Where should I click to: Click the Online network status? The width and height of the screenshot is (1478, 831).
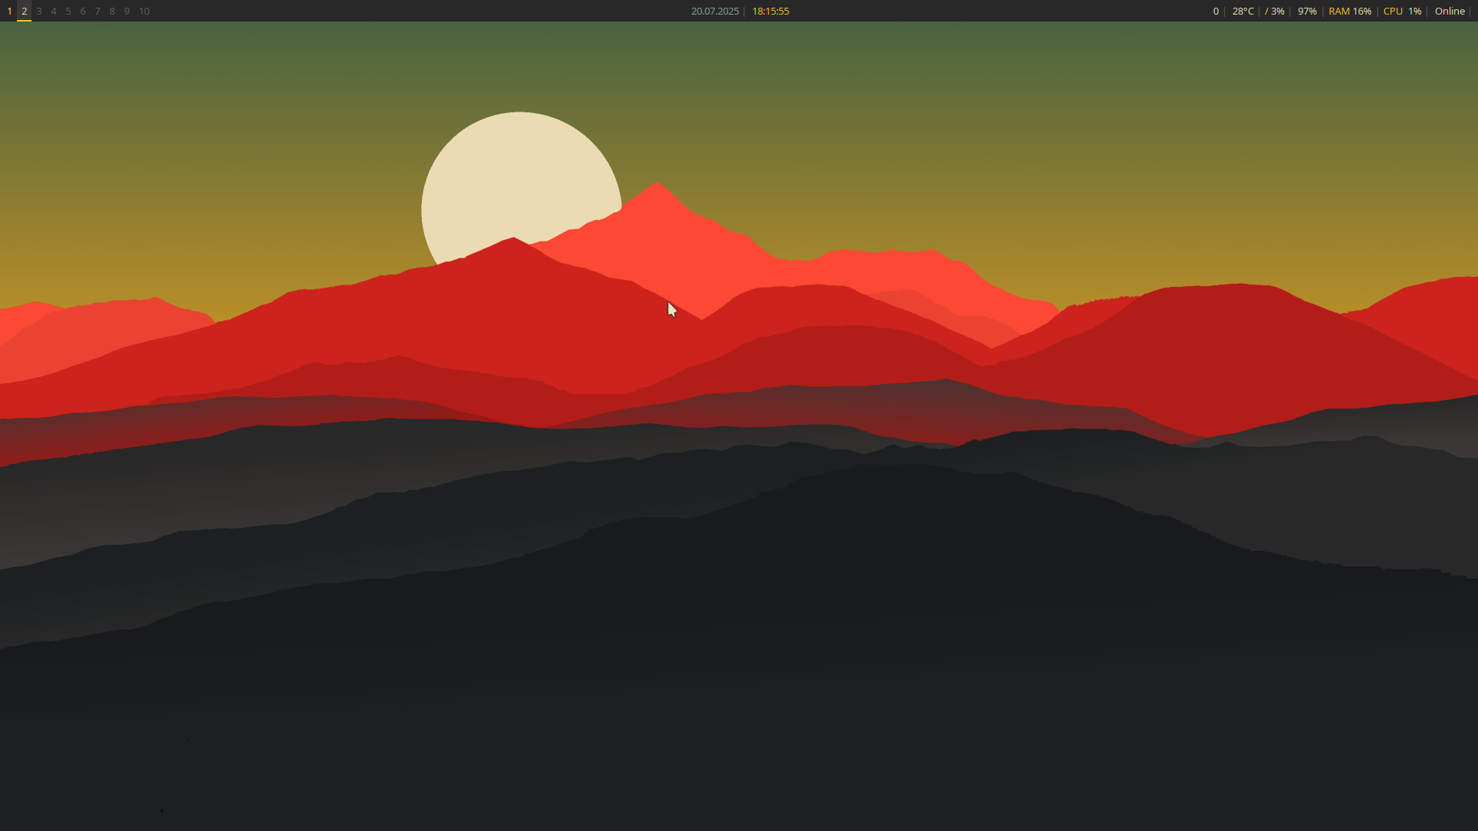(x=1450, y=11)
